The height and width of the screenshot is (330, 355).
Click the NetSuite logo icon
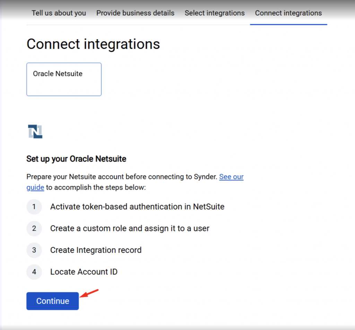click(x=35, y=132)
